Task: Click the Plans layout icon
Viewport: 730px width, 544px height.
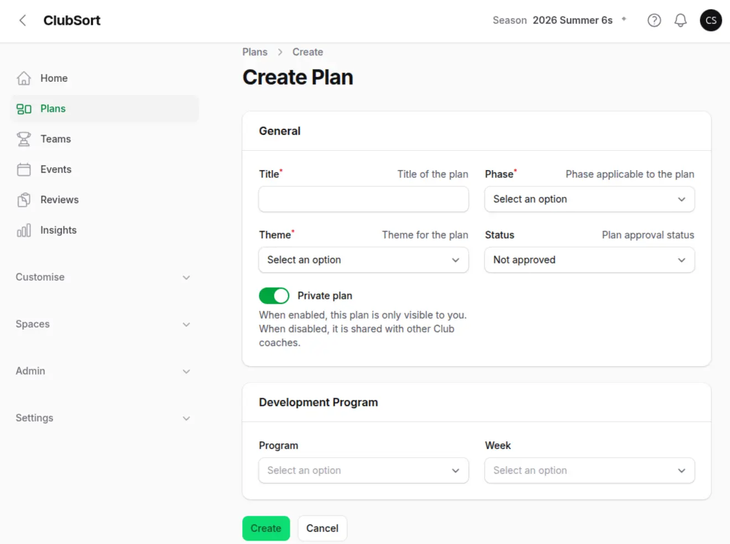Action: (24, 109)
